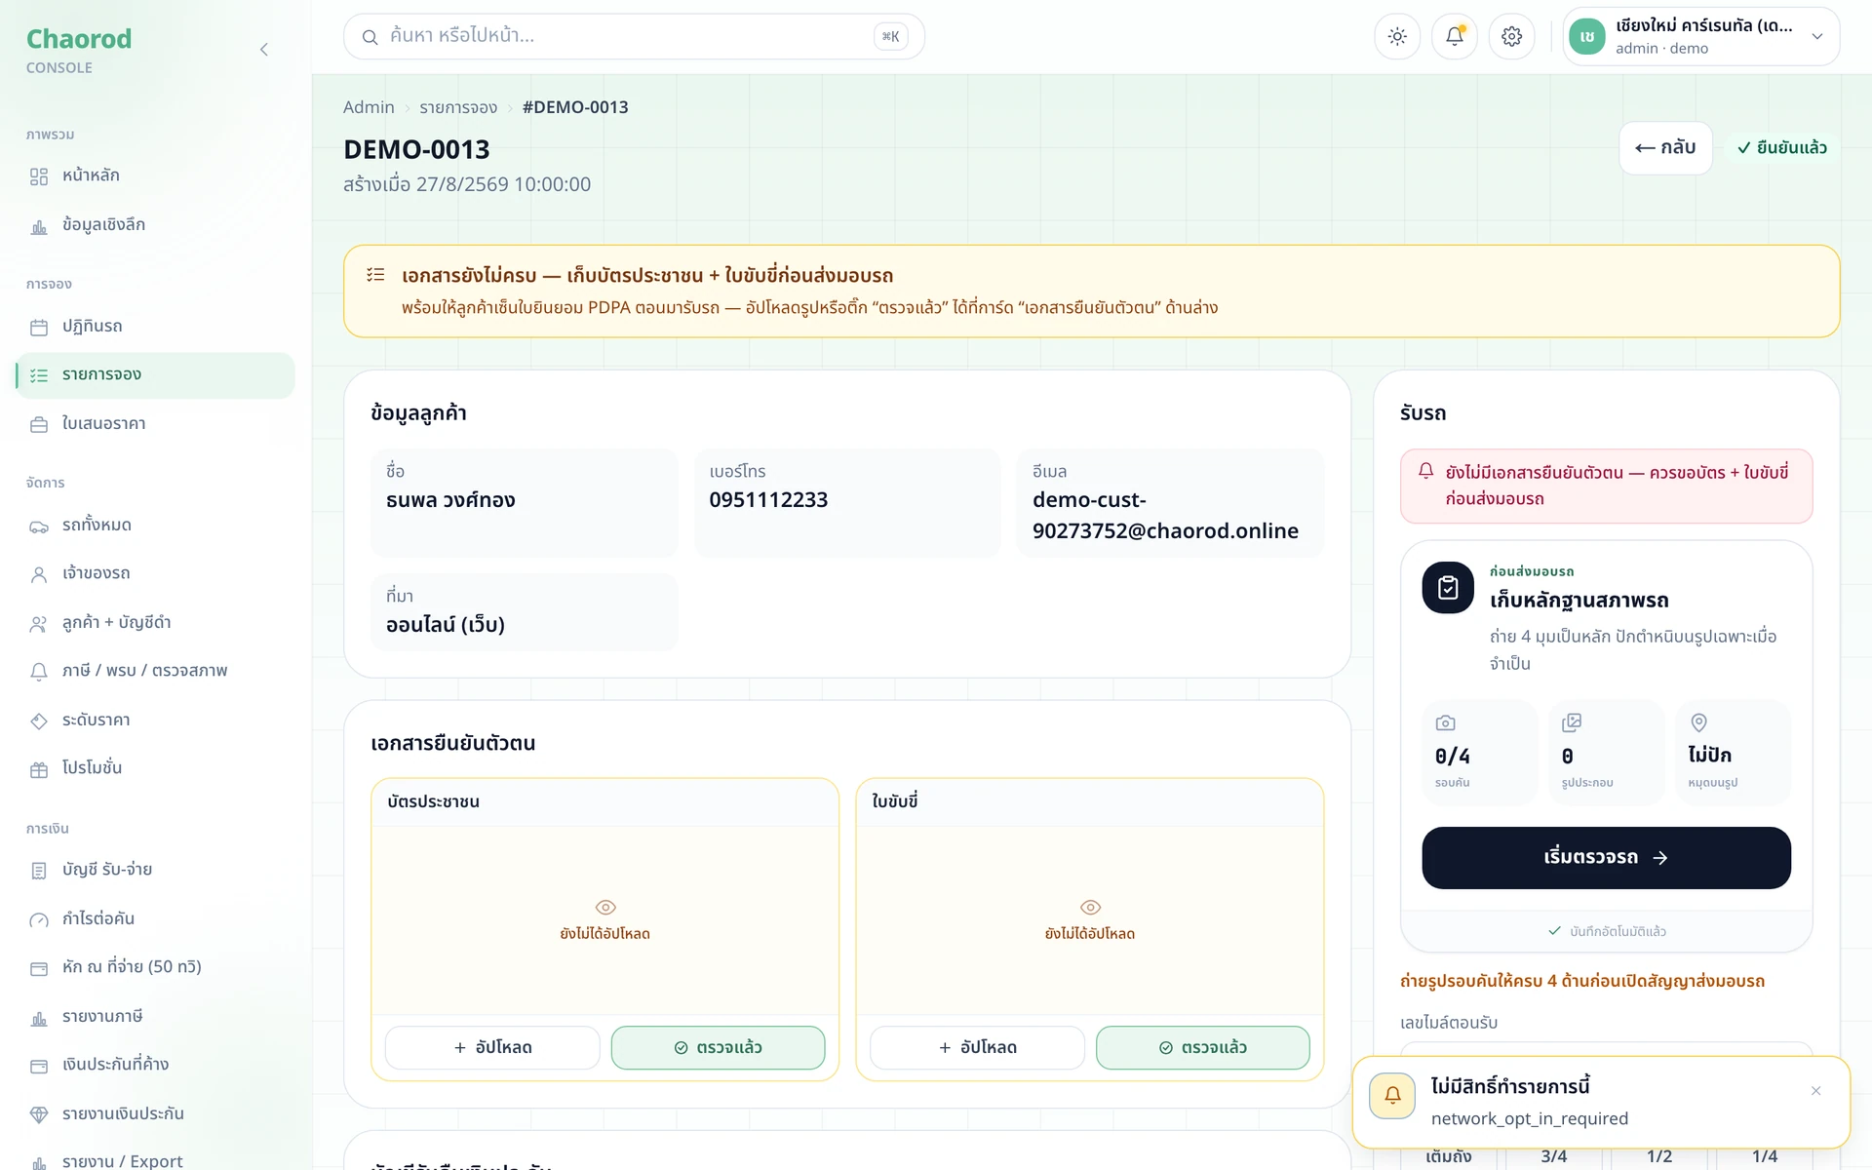Click the บัญชี รับ-จ่าย ledger icon
The image size is (1872, 1170).
click(39, 871)
